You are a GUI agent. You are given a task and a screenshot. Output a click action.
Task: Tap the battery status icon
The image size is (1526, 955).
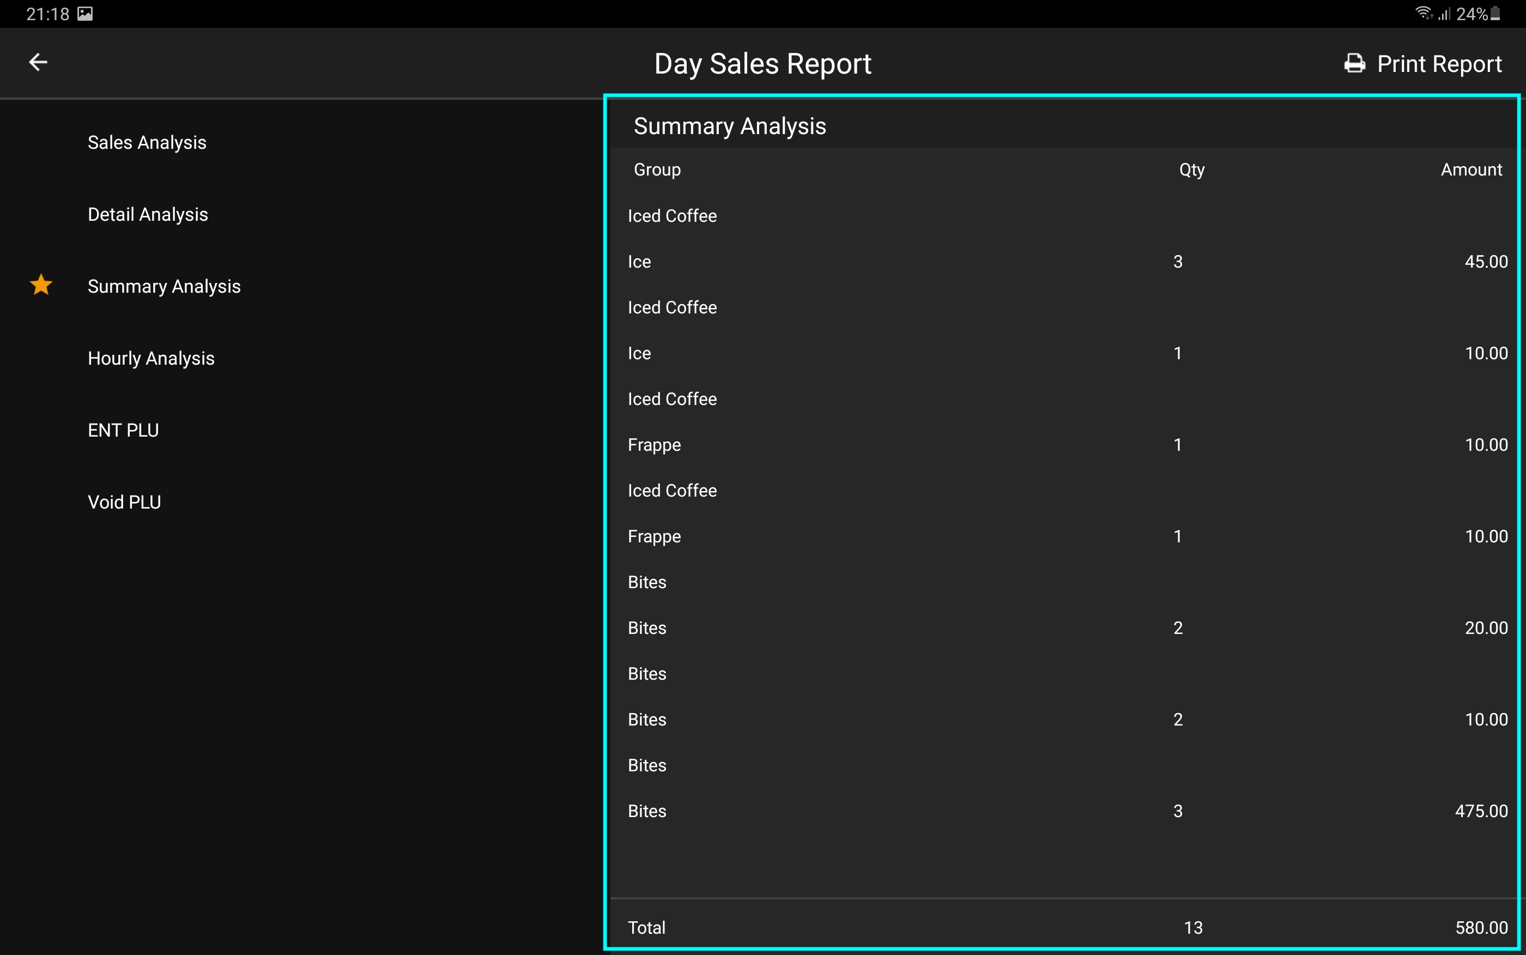1495,14
